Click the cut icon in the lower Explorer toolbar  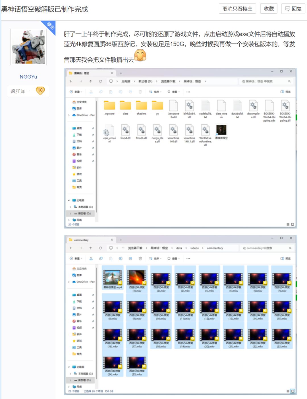click(x=91, y=258)
